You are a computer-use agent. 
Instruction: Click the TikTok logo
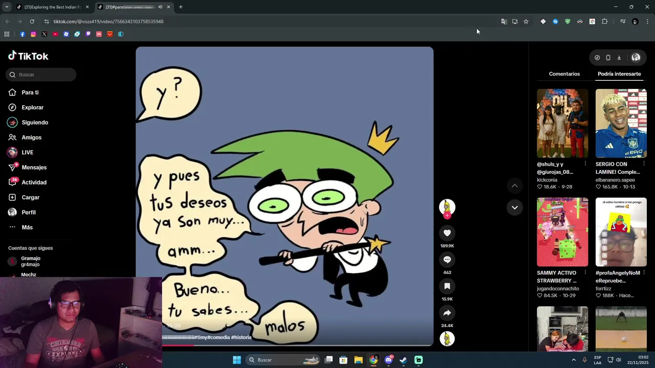pos(29,56)
